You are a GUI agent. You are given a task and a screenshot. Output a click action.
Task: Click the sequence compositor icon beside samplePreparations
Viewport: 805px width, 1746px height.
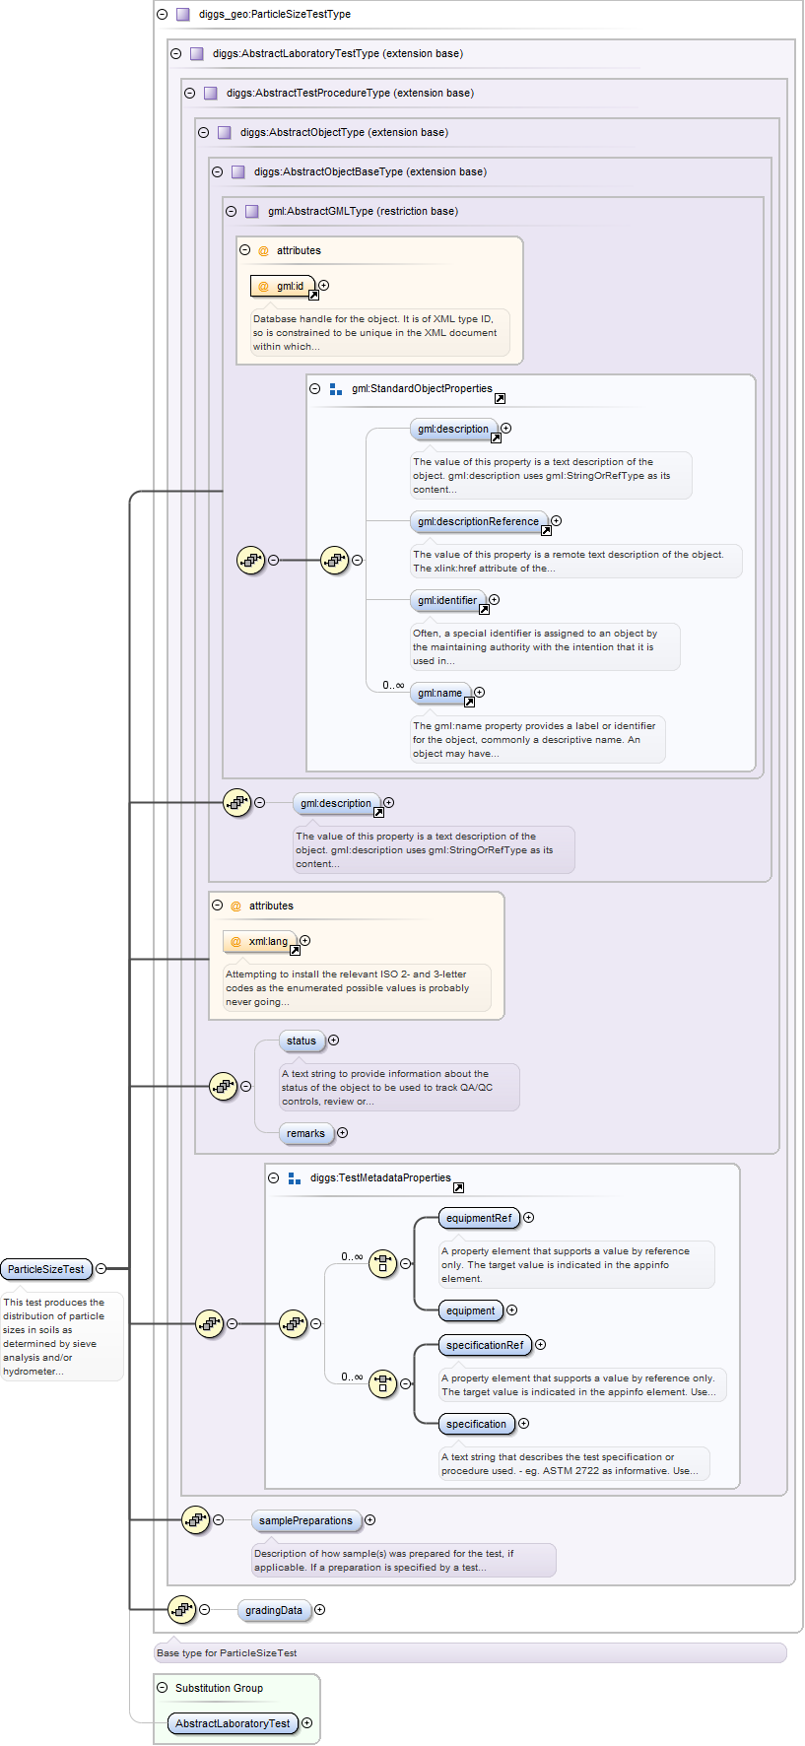(x=195, y=1519)
